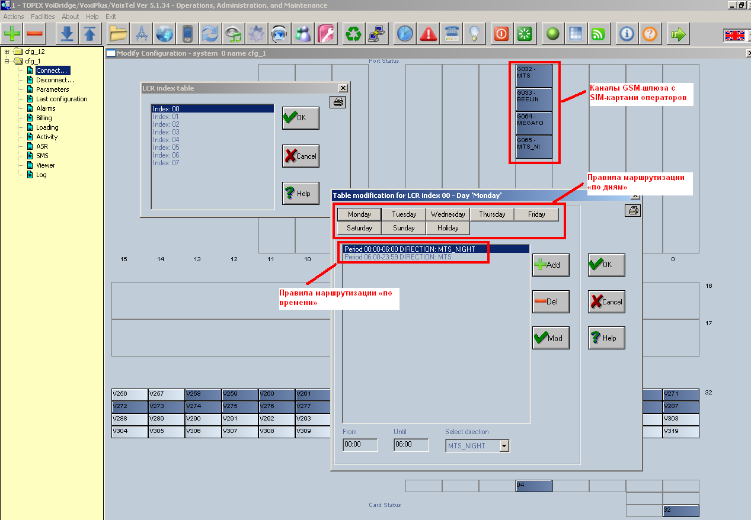Viewport: 751px width, 520px height.
Task: Click the blue clock toolbar icon
Action: tap(405, 34)
